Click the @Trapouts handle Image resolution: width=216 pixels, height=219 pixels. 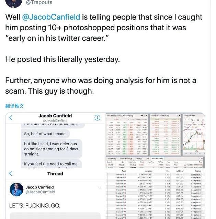[x=39, y=2]
